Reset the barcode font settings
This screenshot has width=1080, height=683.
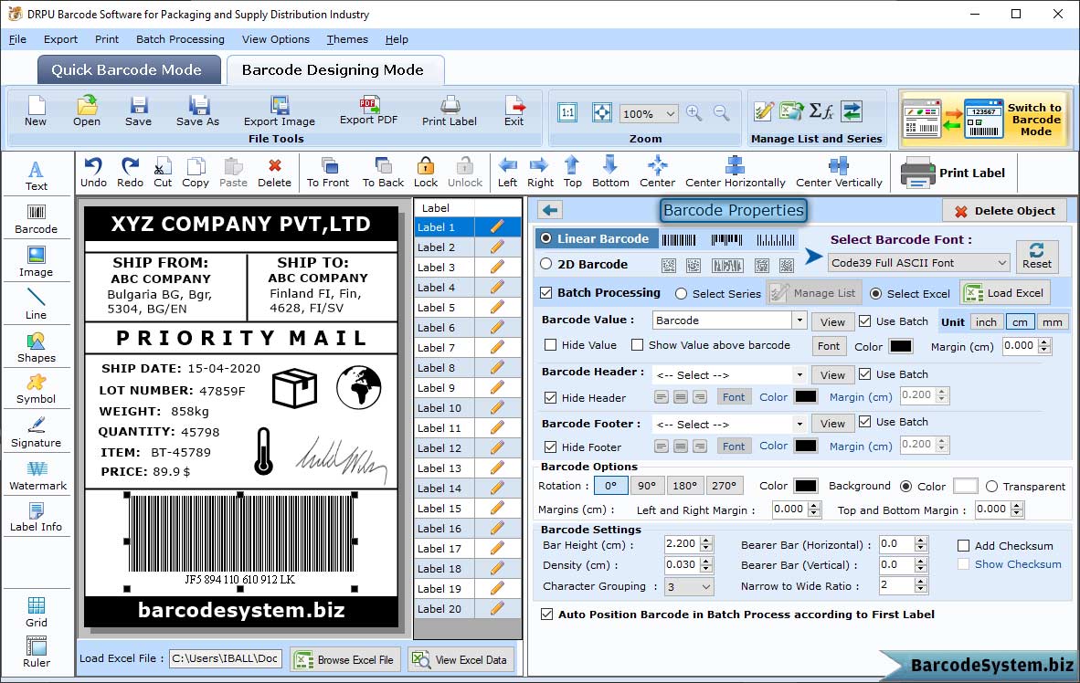coord(1037,256)
